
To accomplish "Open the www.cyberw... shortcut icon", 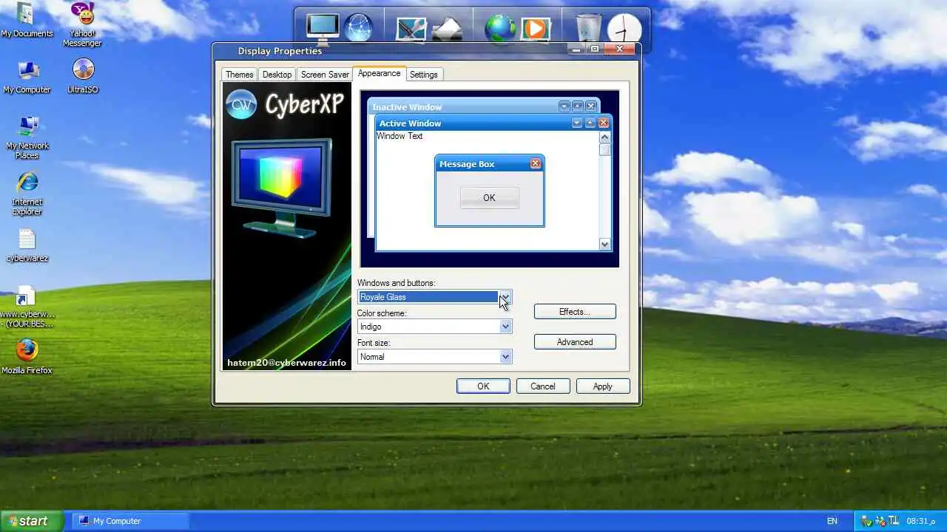I will [x=27, y=307].
